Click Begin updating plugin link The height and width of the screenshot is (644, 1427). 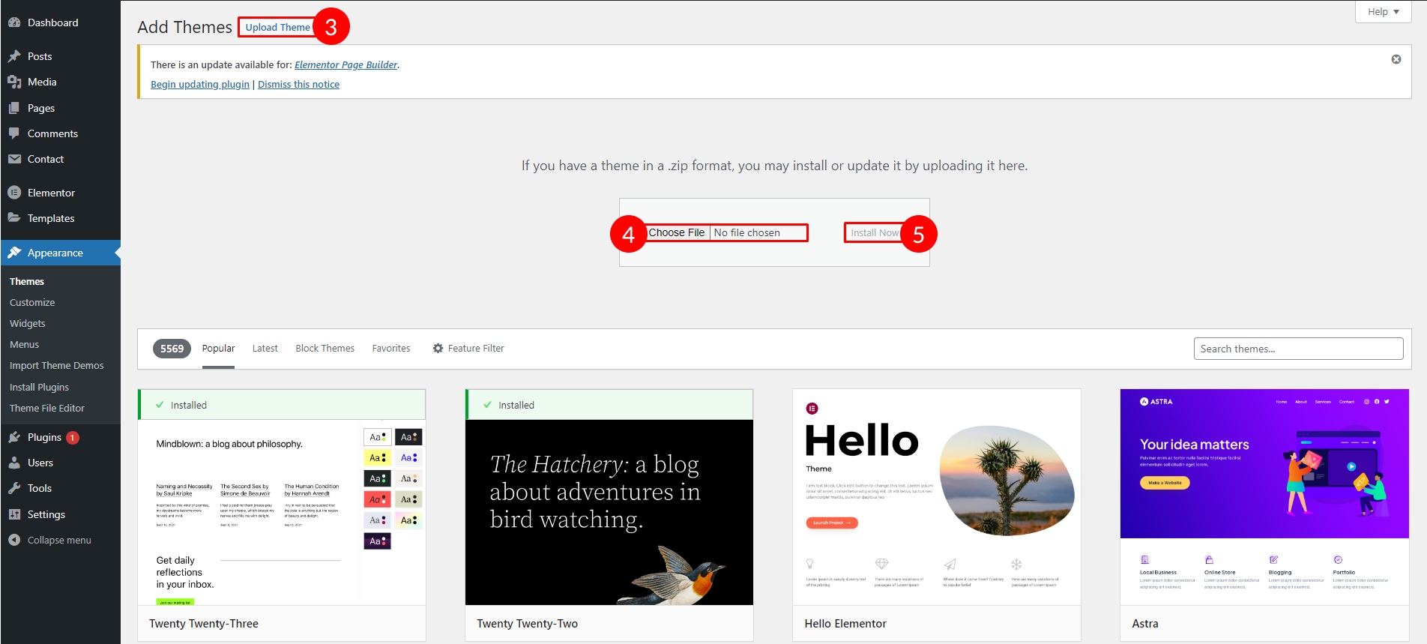[x=200, y=85]
